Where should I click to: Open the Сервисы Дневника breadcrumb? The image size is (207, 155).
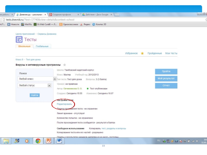pos(47,34)
